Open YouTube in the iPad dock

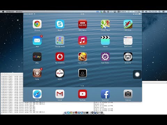(82, 94)
